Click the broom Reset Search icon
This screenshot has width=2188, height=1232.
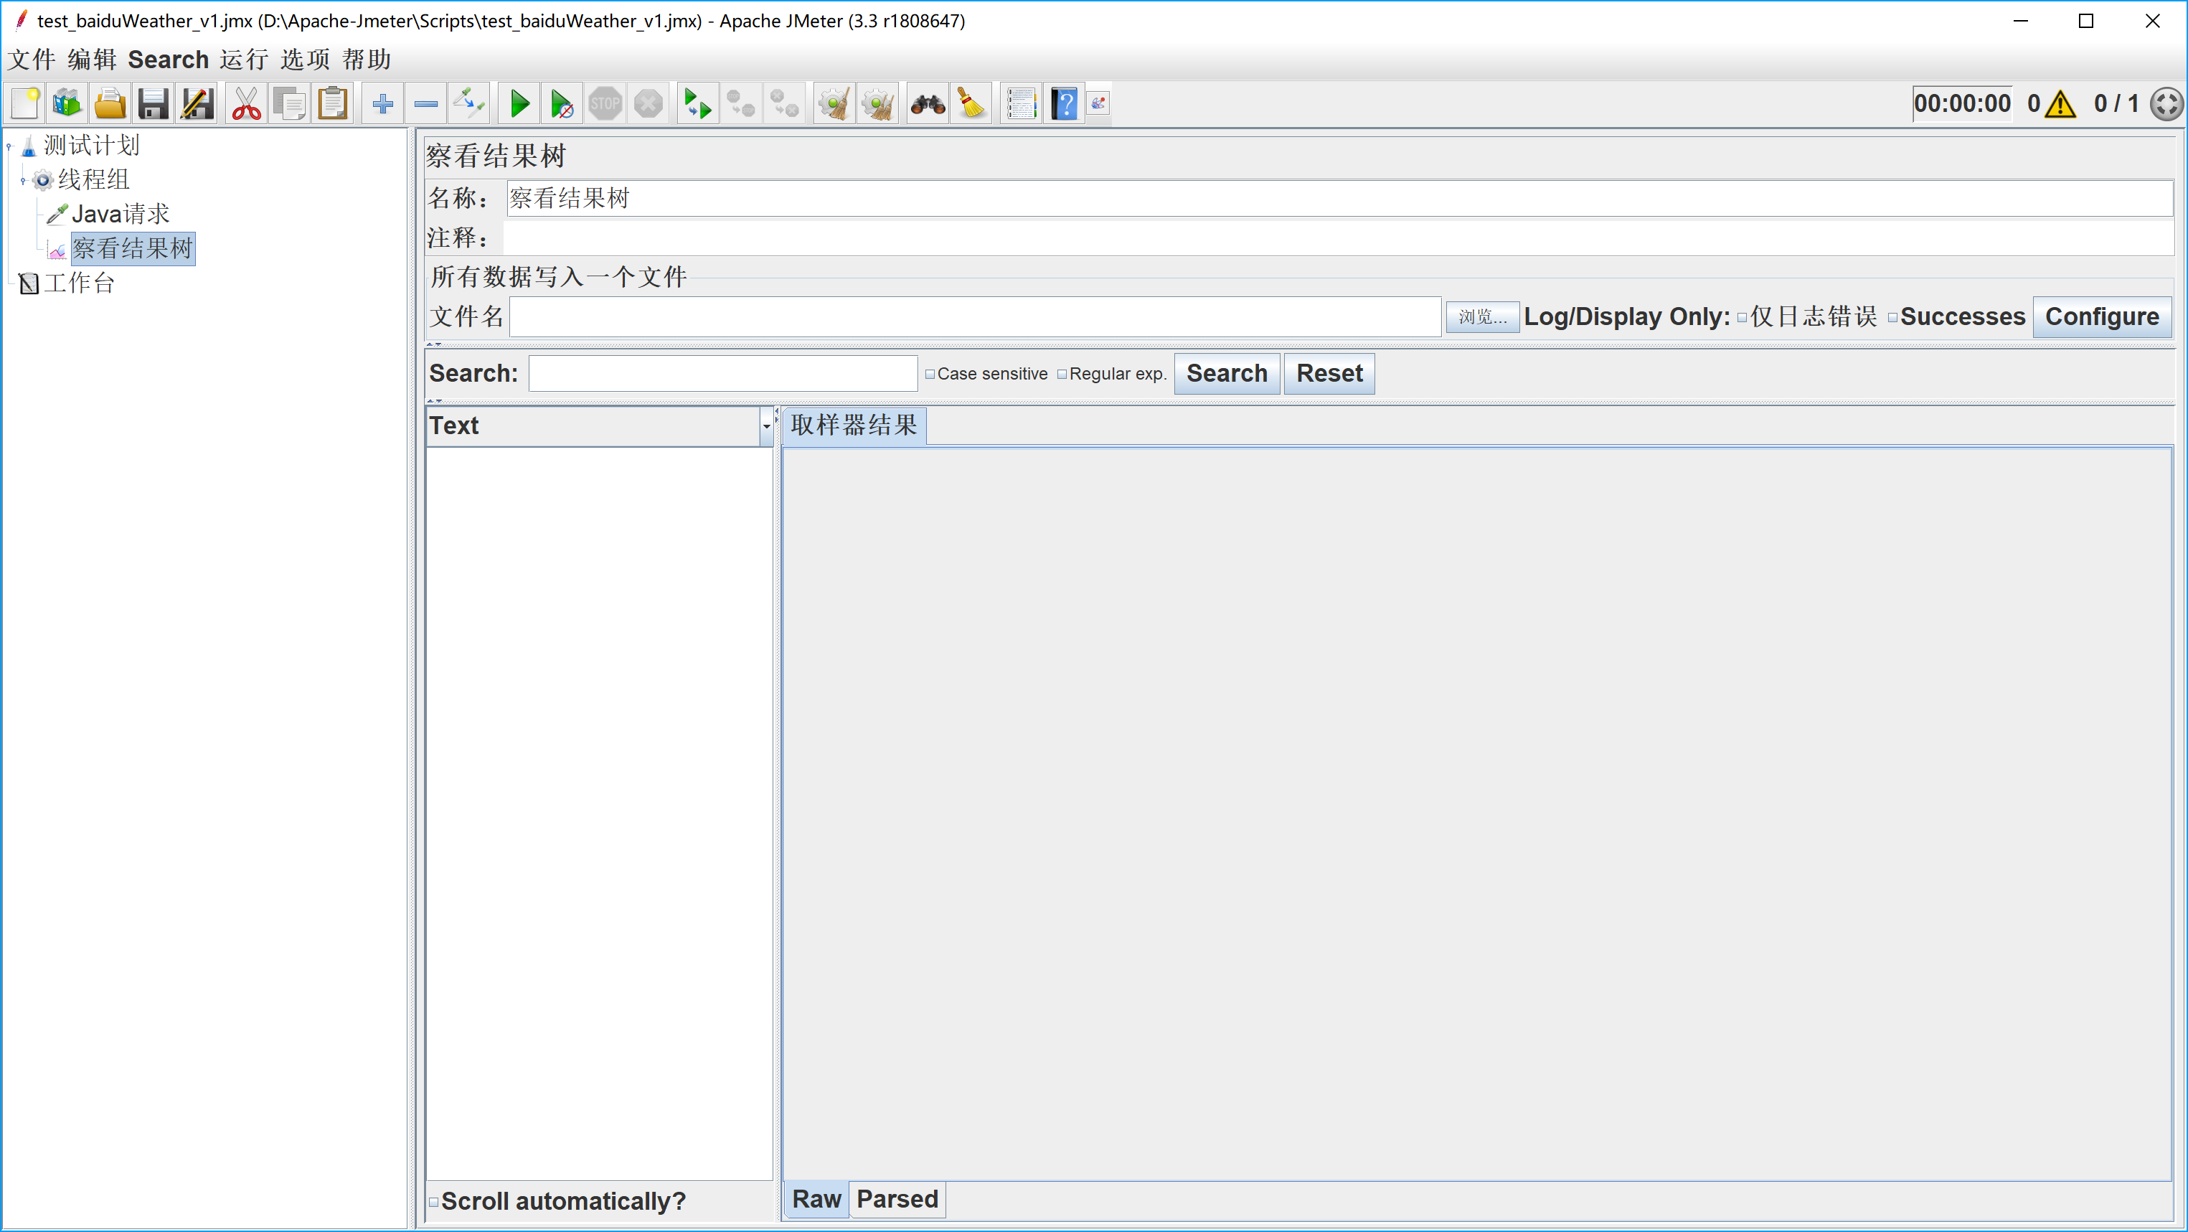[x=972, y=105]
